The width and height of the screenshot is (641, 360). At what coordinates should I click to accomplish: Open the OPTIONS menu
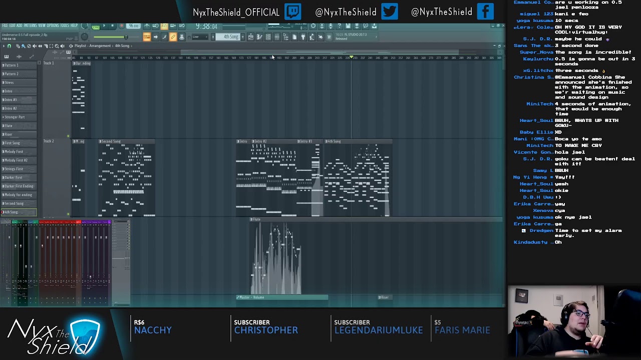pyautogui.click(x=53, y=25)
